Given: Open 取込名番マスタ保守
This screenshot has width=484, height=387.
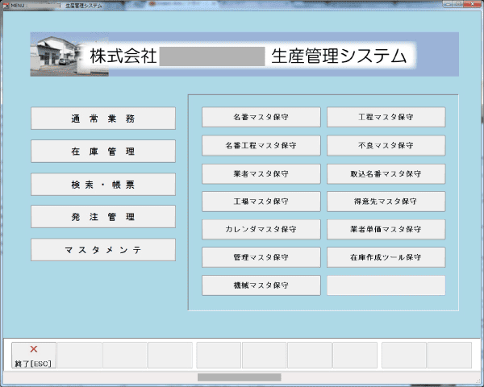Looking at the screenshot, I should click(x=386, y=173).
